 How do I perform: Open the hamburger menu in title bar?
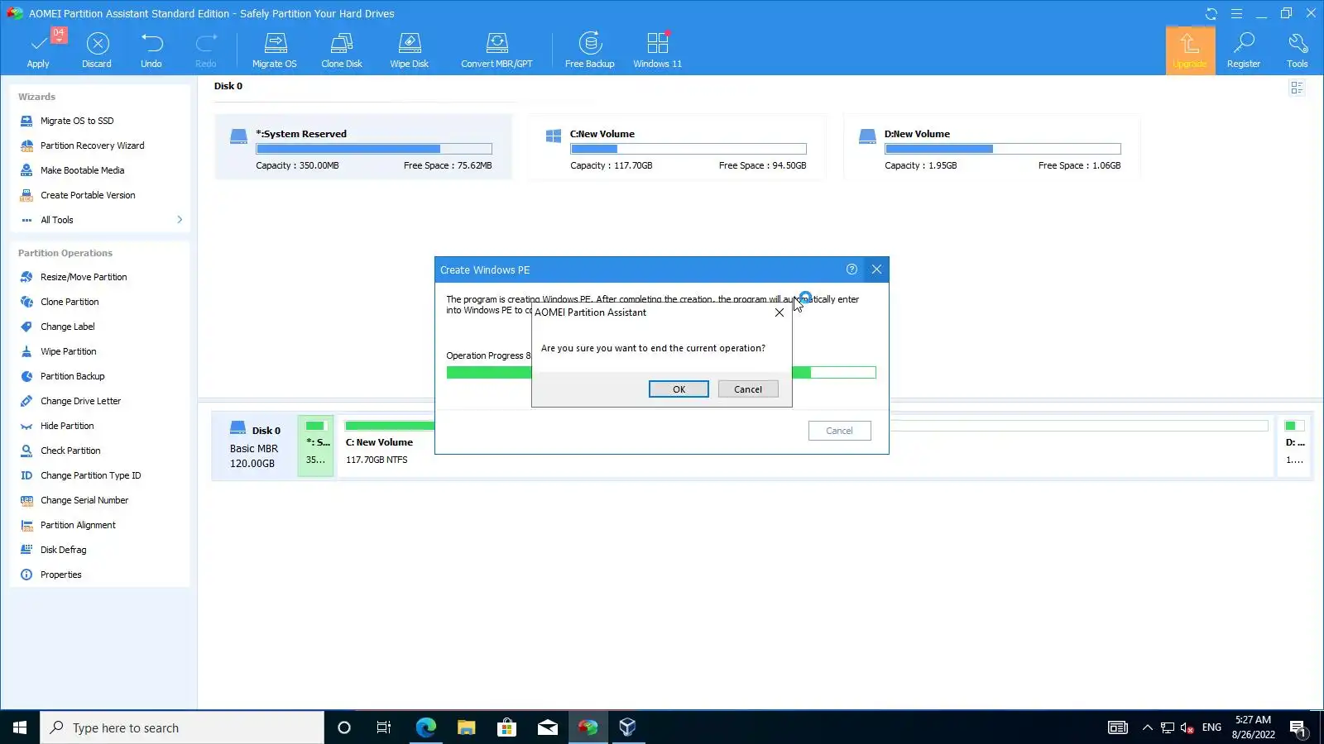[x=1236, y=13]
